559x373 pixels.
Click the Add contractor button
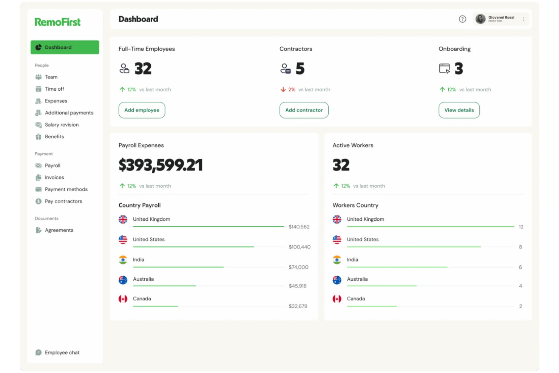[x=304, y=110]
